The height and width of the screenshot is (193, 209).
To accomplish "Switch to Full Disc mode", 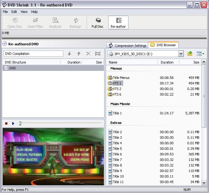I will [x=97, y=23].
